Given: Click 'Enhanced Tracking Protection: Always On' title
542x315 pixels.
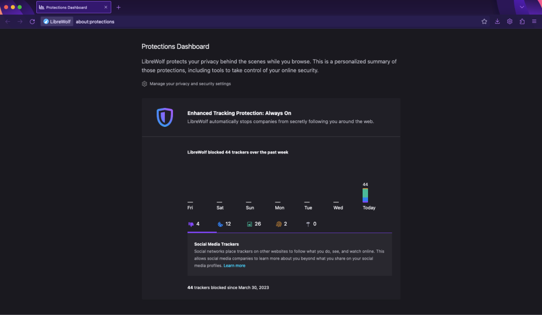Looking at the screenshot, I should [239, 113].
